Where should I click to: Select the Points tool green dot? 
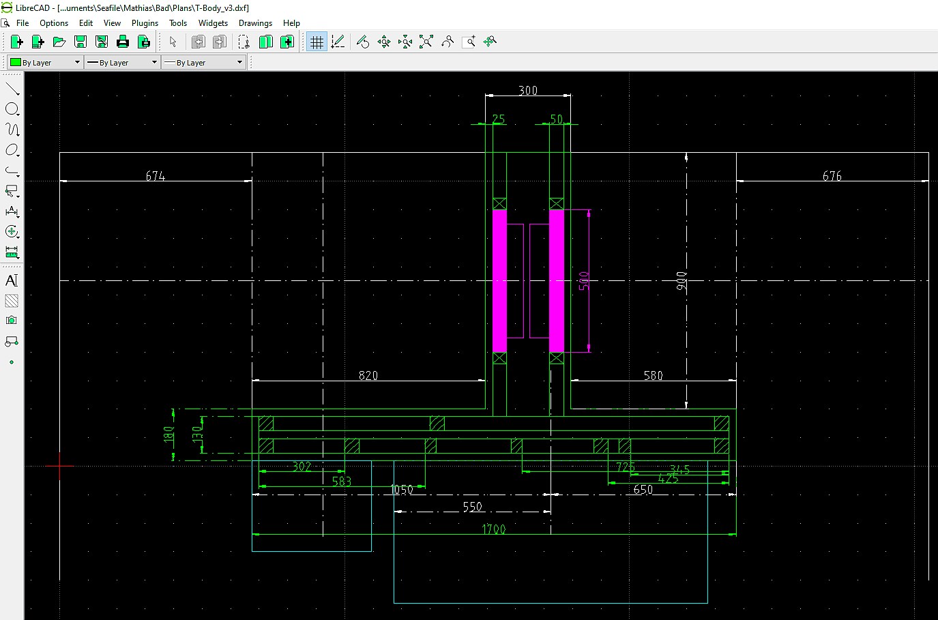pyautogui.click(x=12, y=362)
